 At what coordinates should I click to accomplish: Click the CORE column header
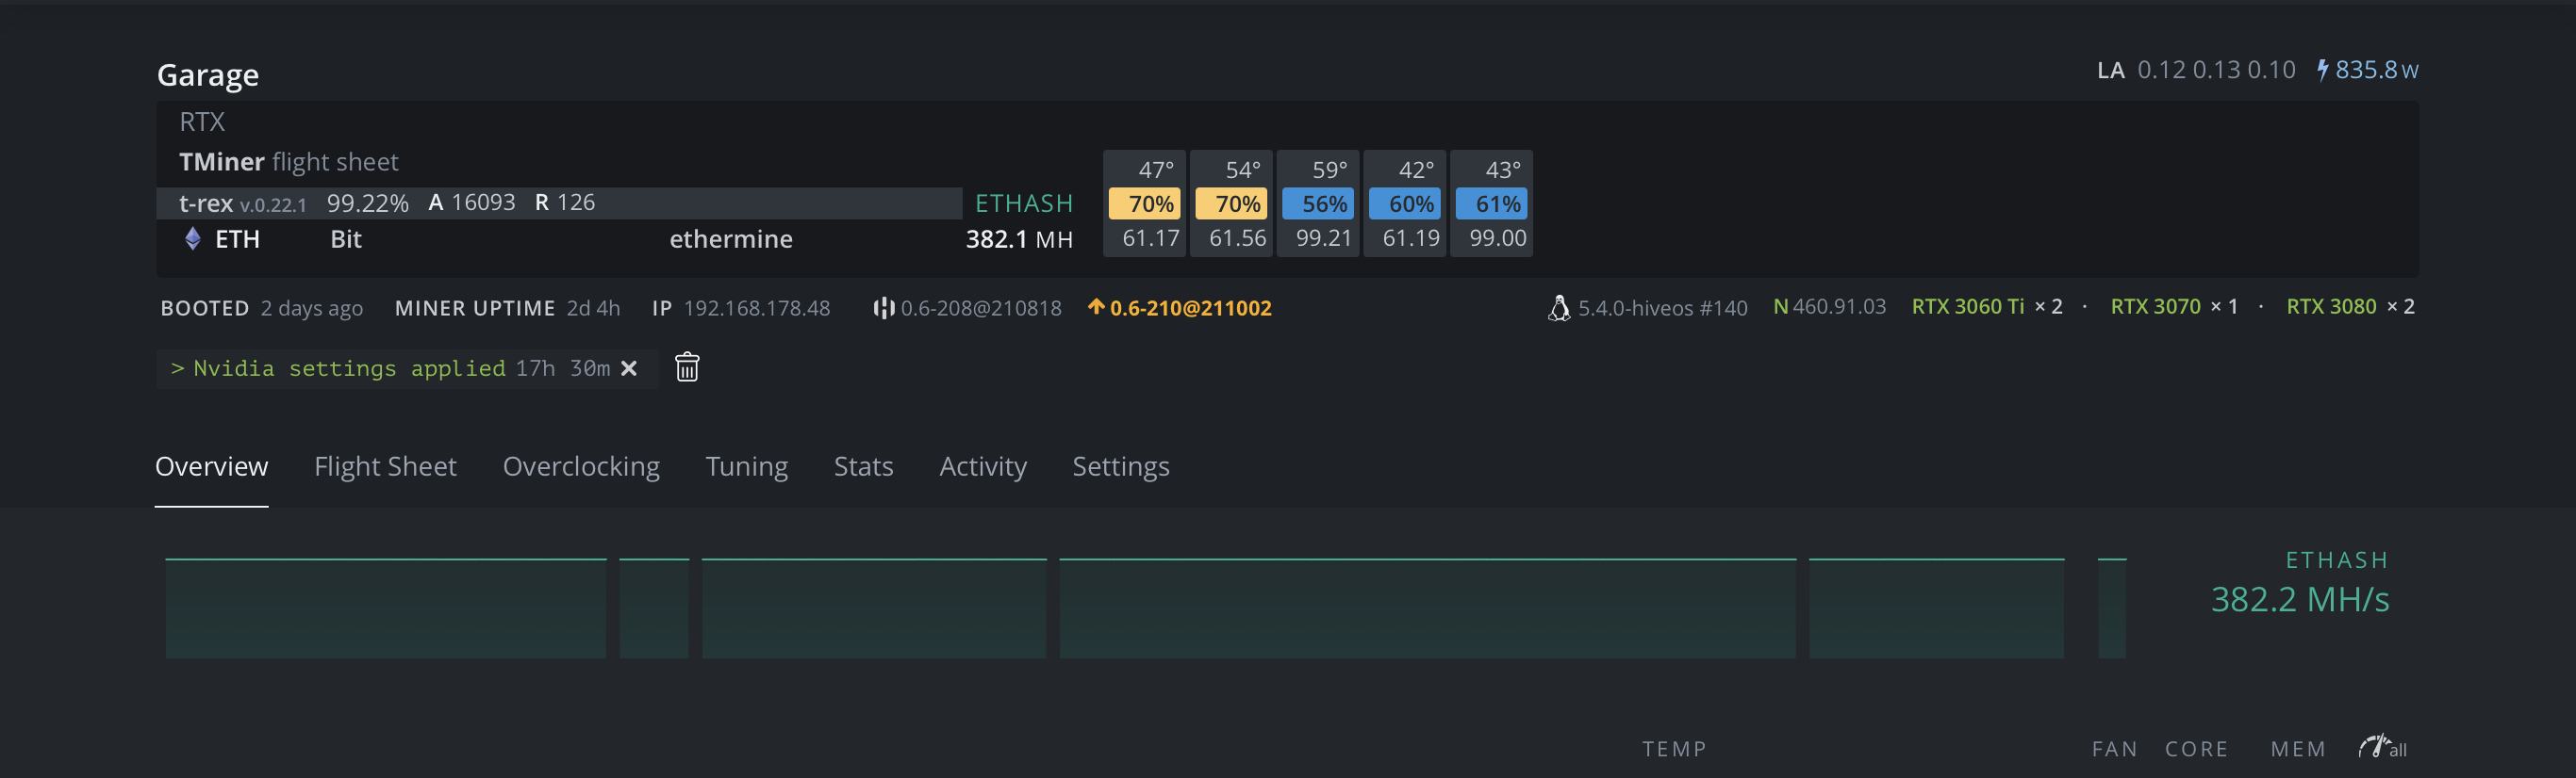coord(2196,749)
